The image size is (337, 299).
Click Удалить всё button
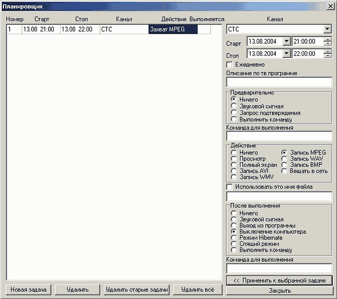[197, 289]
